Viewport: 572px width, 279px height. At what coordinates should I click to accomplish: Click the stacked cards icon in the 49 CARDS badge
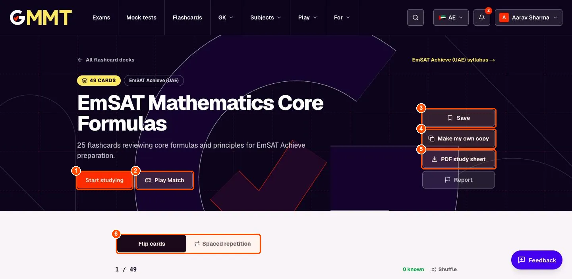pos(85,81)
